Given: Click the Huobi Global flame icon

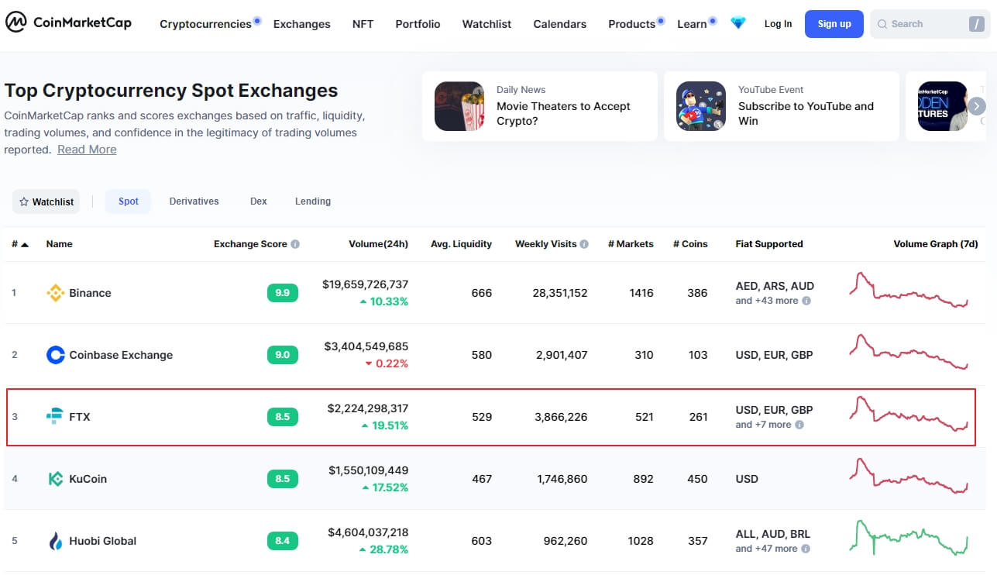Looking at the screenshot, I should pyautogui.click(x=55, y=541).
